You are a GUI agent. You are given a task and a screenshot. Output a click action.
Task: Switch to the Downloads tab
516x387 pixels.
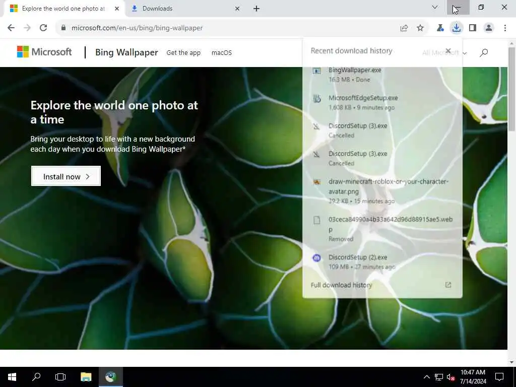pos(185,9)
